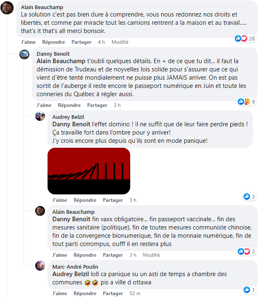Open Danny Benoît's profile avatar
This screenshot has width=272, height=298.
tap(24, 54)
